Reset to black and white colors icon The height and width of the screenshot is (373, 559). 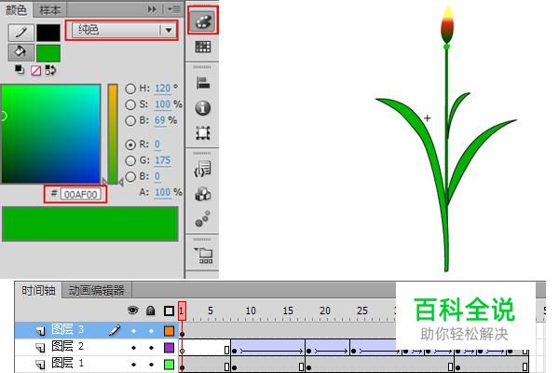[x=20, y=70]
